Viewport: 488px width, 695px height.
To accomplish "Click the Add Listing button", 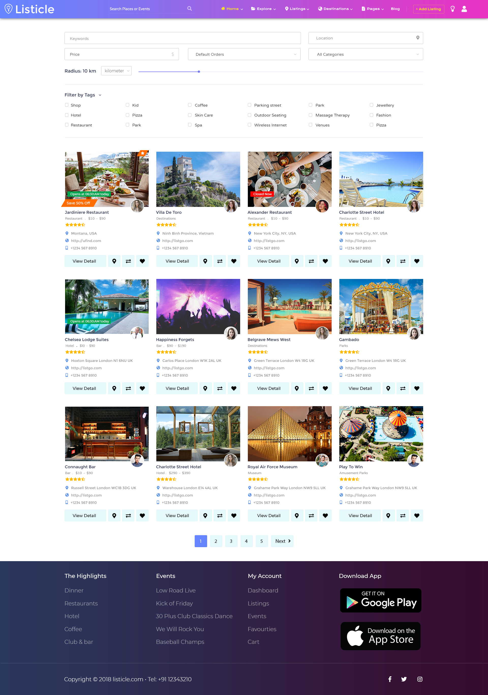I will pyautogui.click(x=429, y=9).
